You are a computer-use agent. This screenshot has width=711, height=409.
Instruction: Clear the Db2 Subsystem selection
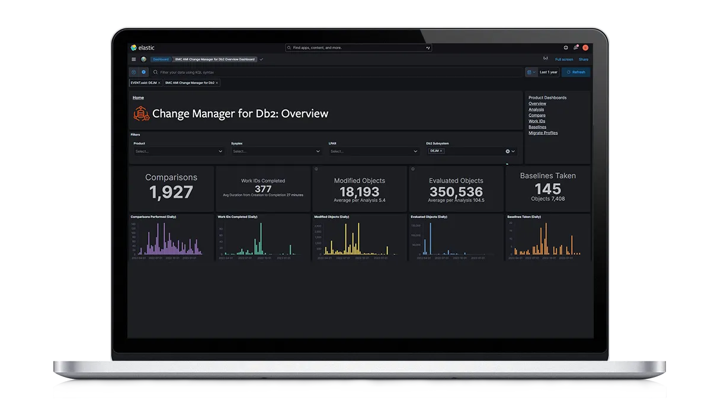click(x=507, y=152)
